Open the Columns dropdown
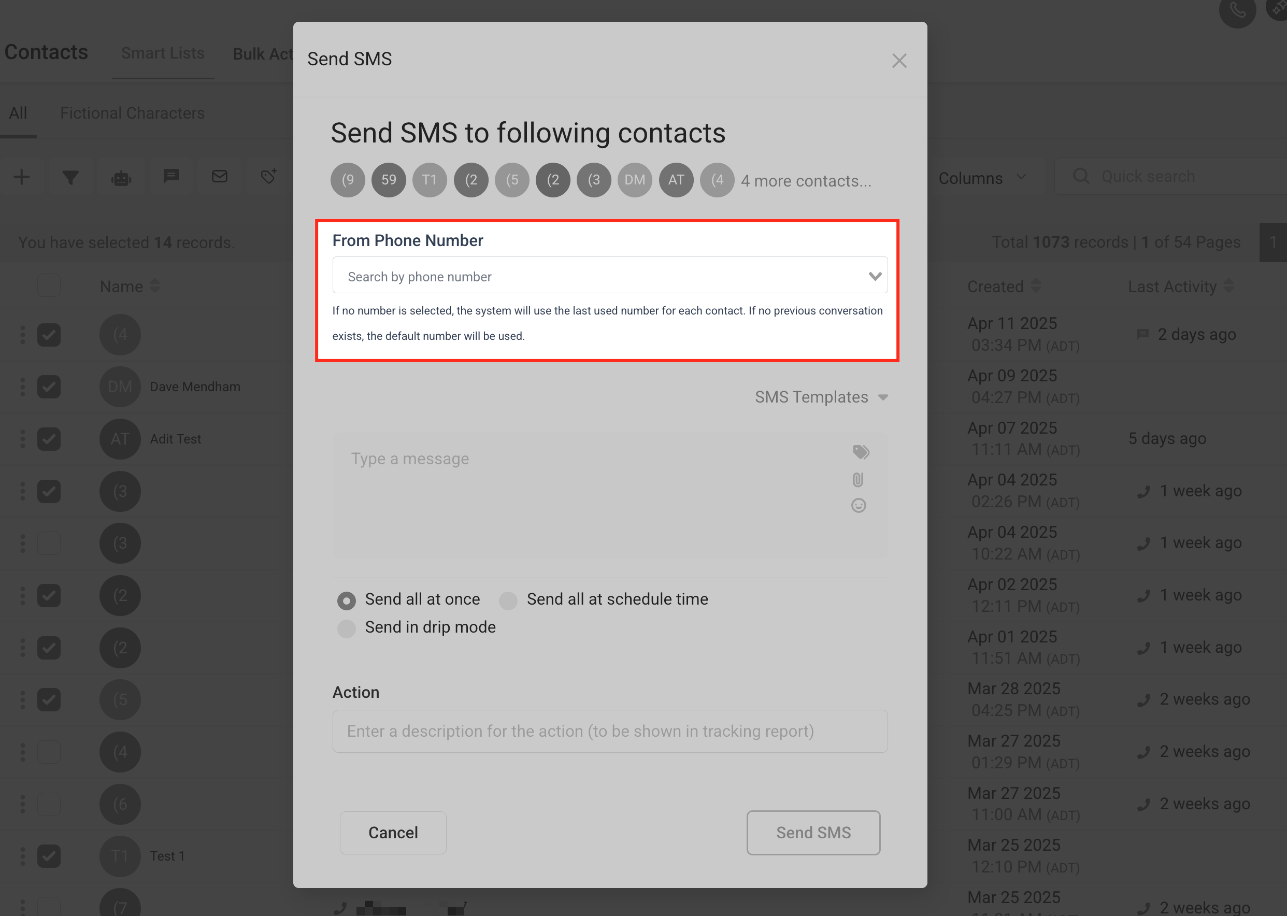Image resolution: width=1287 pixels, height=916 pixels. pyautogui.click(x=981, y=178)
